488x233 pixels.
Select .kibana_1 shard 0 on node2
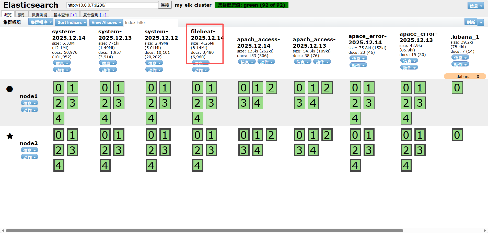(457, 135)
